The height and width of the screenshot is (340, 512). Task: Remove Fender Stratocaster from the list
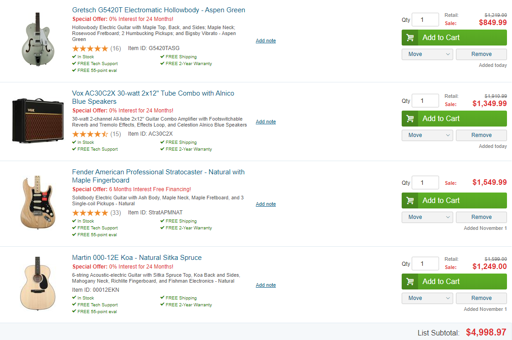pos(481,217)
